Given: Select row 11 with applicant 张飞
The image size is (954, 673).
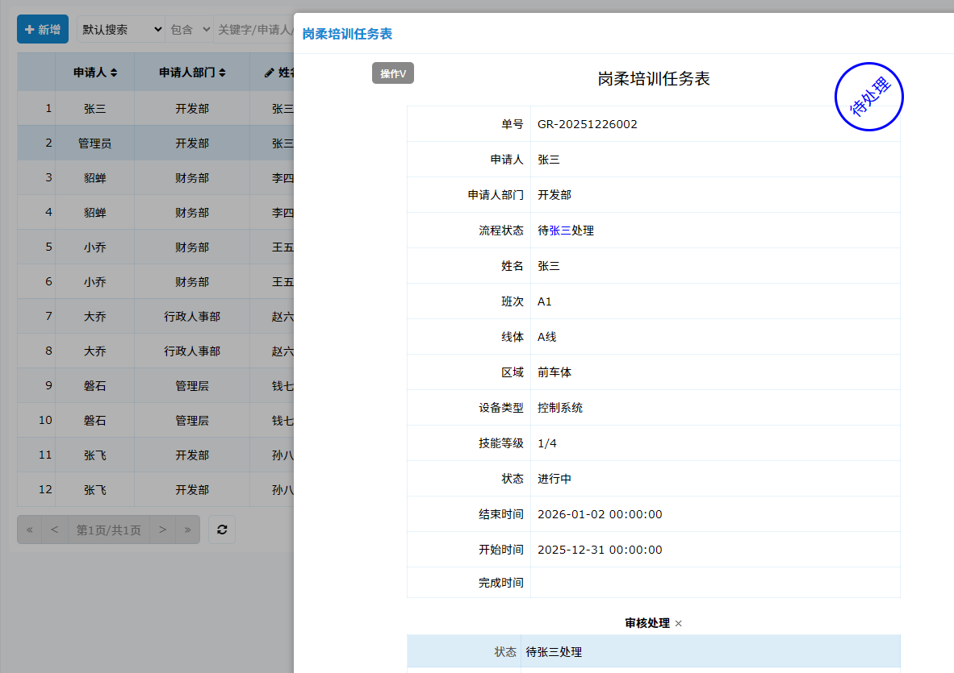Looking at the screenshot, I should pyautogui.click(x=94, y=455).
